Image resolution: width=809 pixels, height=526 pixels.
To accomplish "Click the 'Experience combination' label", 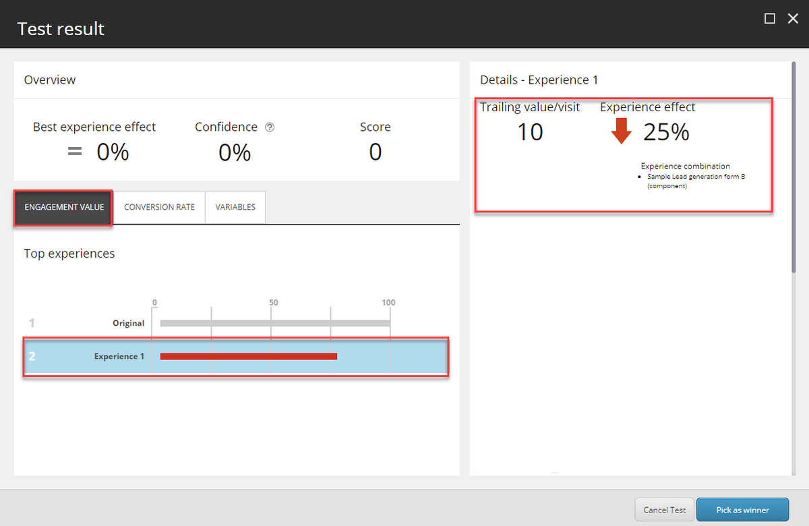I will point(686,166).
